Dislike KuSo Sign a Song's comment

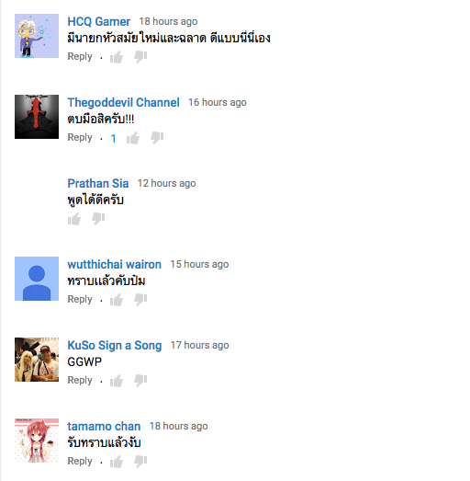[140, 381]
